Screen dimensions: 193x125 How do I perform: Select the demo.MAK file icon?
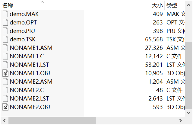(x=5, y=14)
